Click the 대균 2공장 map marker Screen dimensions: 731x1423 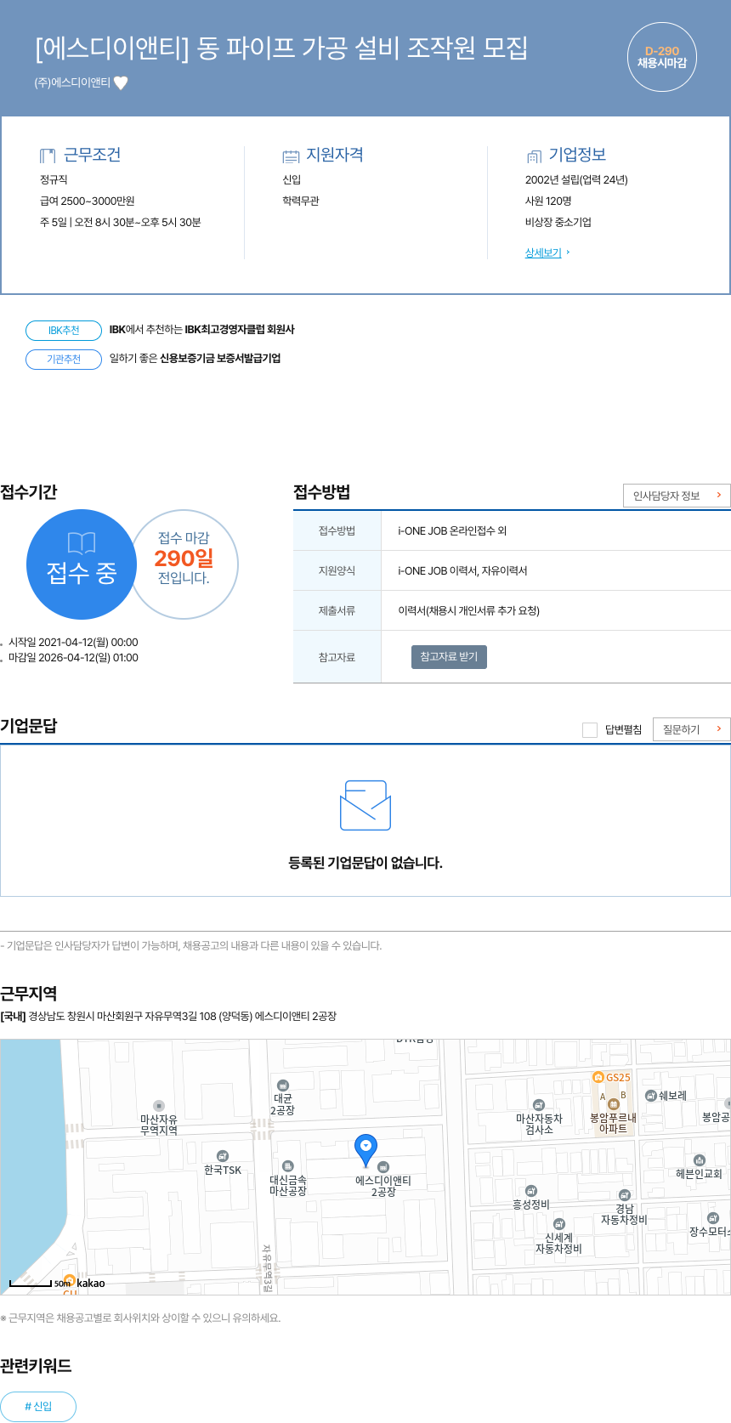(283, 1086)
